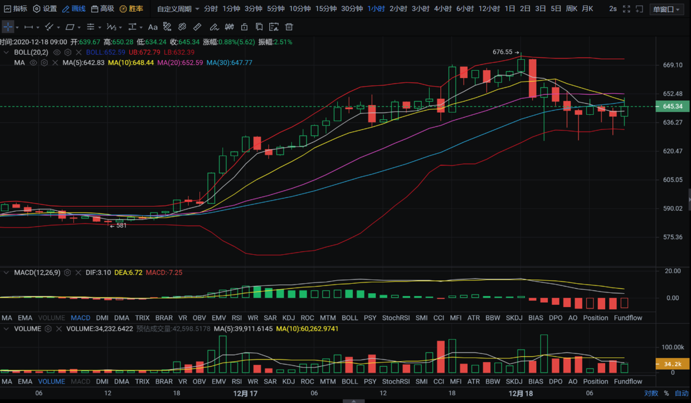Collapse the VOLUME indicator panel chevron
The width and height of the screenshot is (691, 403).
(x=6, y=329)
